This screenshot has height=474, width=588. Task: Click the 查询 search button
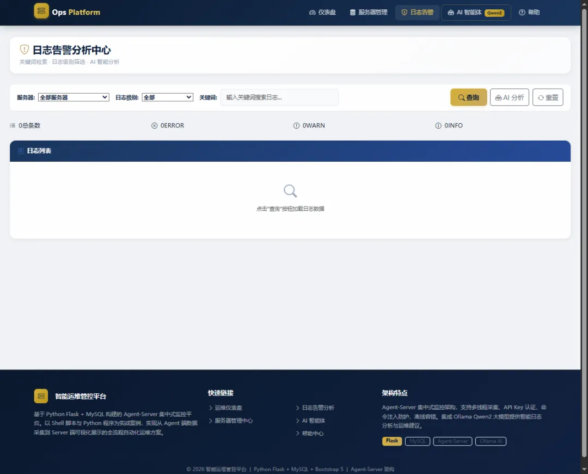[468, 98]
